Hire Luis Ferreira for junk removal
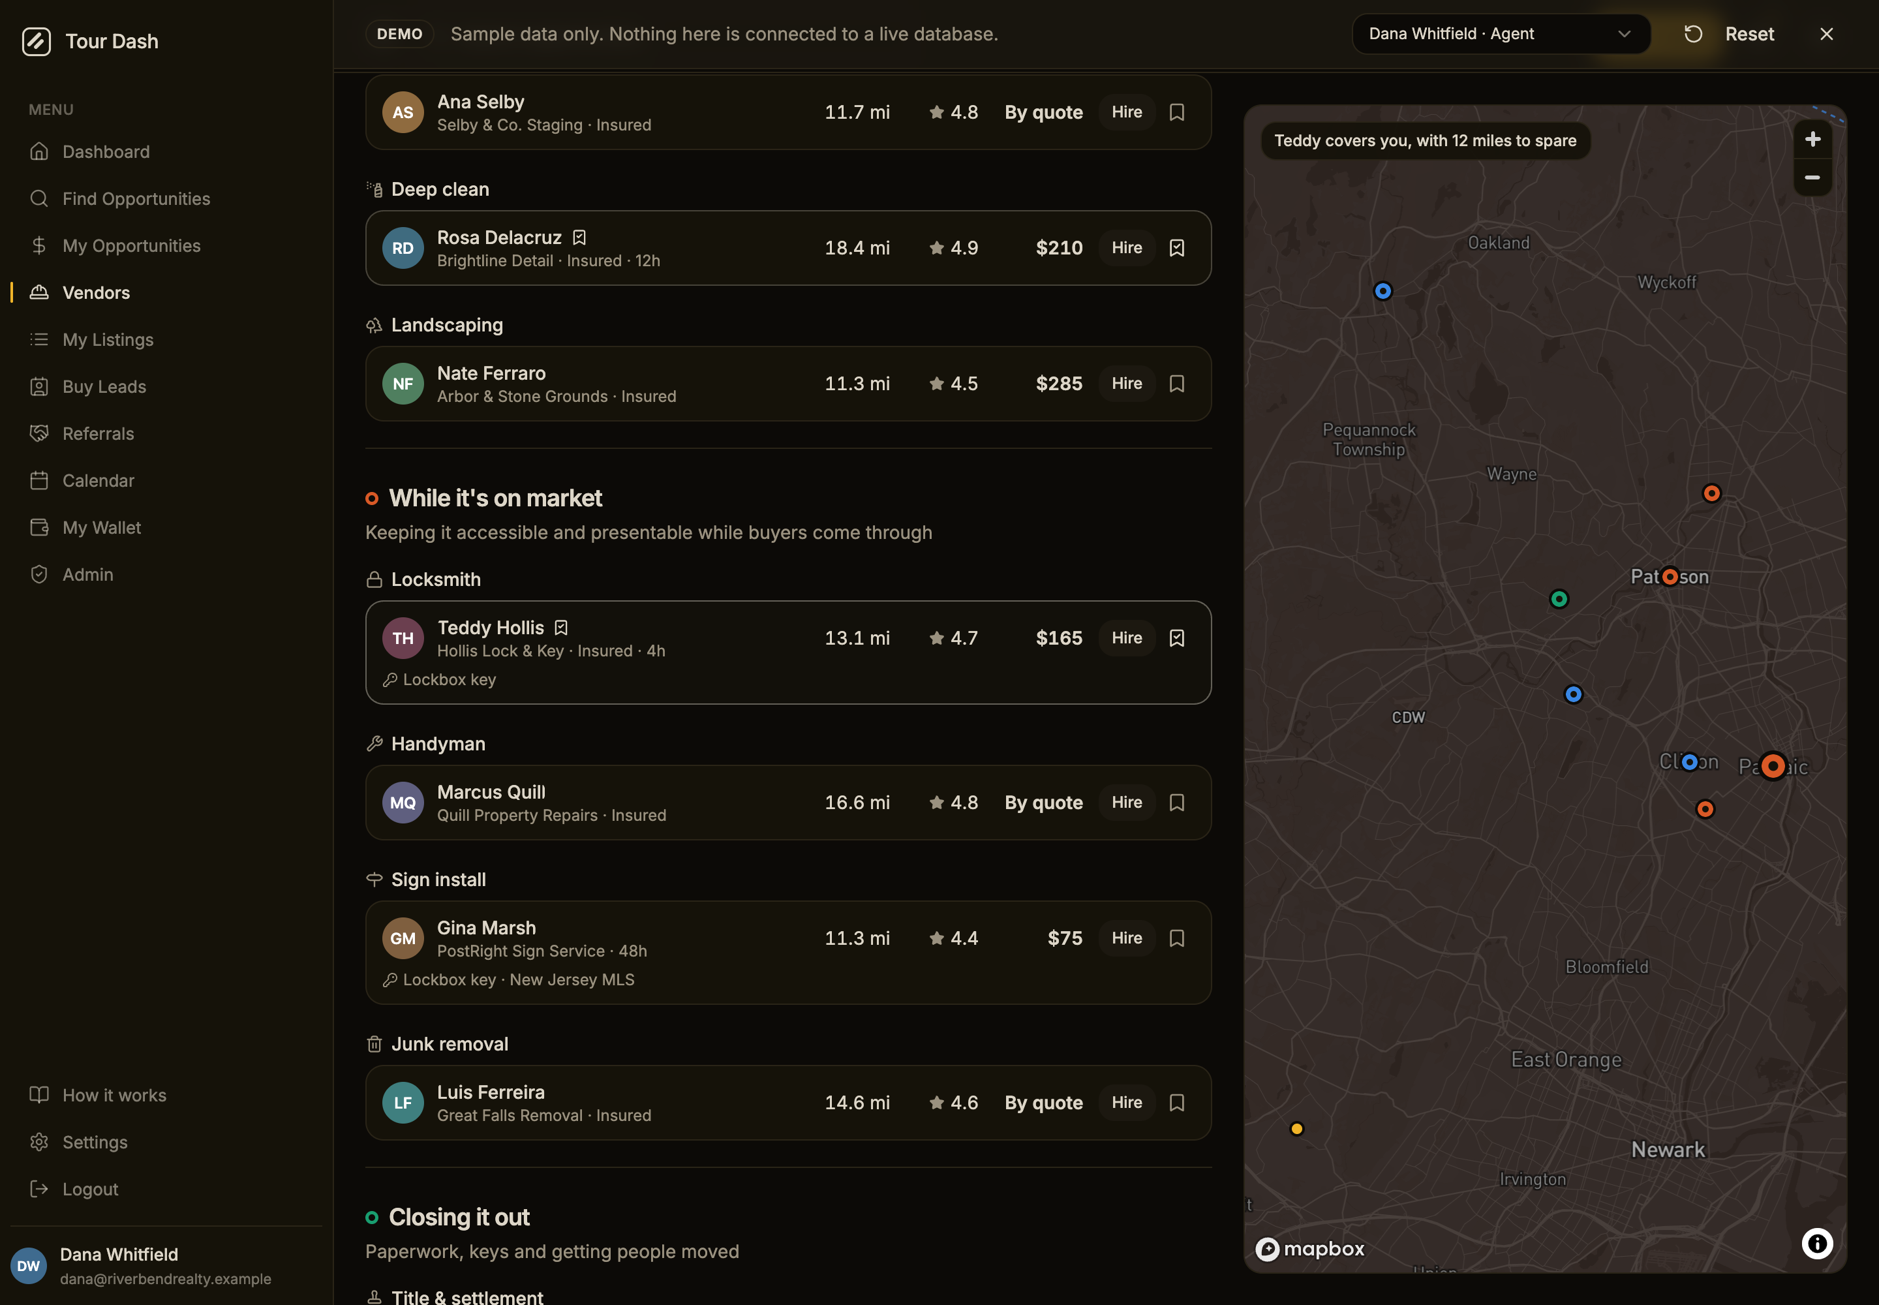Viewport: 1879px width, 1305px height. pos(1126,1102)
